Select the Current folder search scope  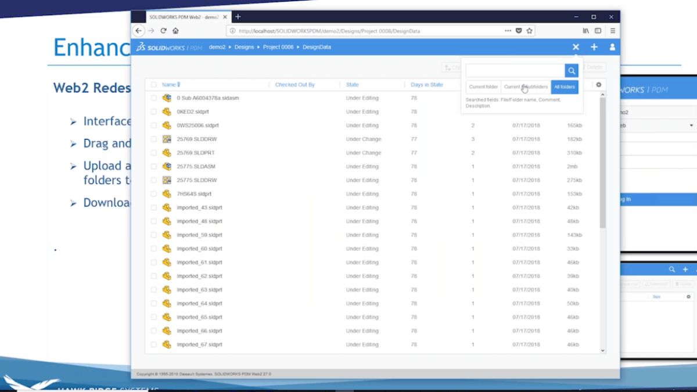(x=483, y=87)
